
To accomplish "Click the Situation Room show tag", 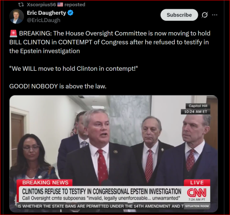I will coord(197,206).
